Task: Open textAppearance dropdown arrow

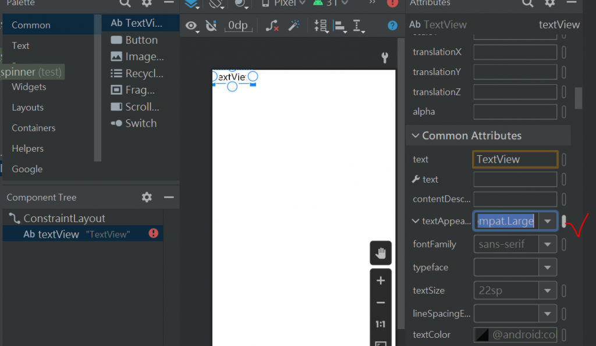Action: [x=547, y=221]
